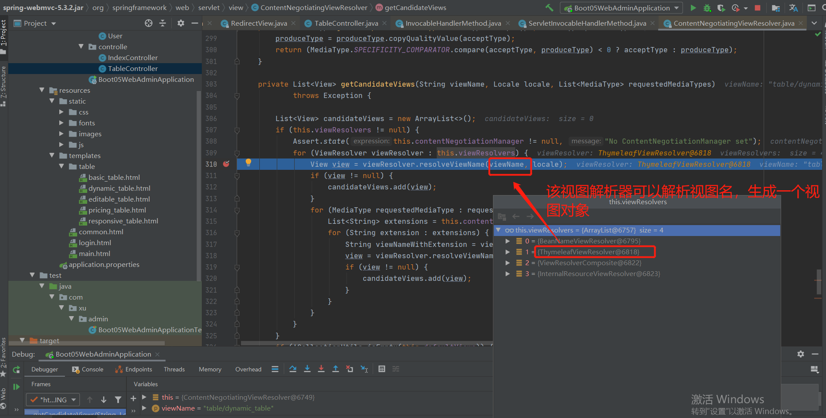Select the getCandidateViews stack frame row
Viewport: 826px width, 418px height.
tap(75, 413)
